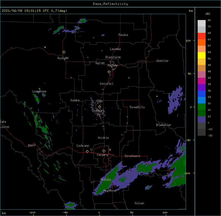The image size is (221, 216).
Task: Select the white plus marker northwest of Drumheller
Action: [x=157, y=96]
